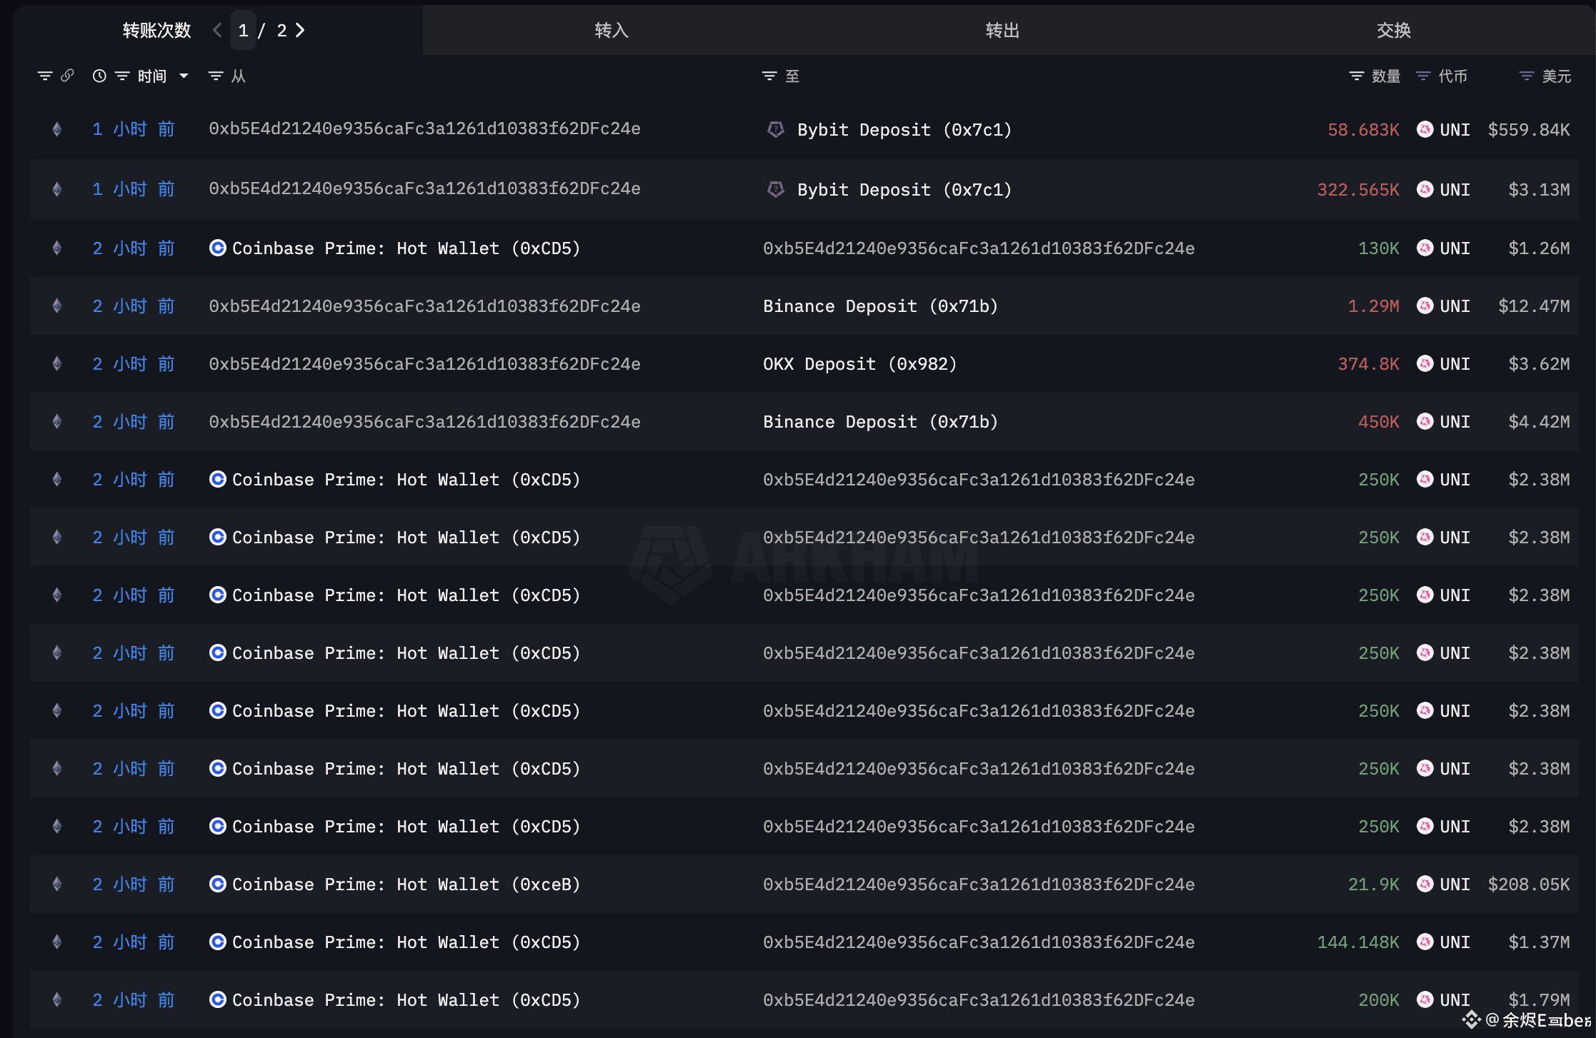This screenshot has width=1596, height=1038.
Task: Open Binance Deposit (0x71b) in the 1.29M row
Action: 880,306
